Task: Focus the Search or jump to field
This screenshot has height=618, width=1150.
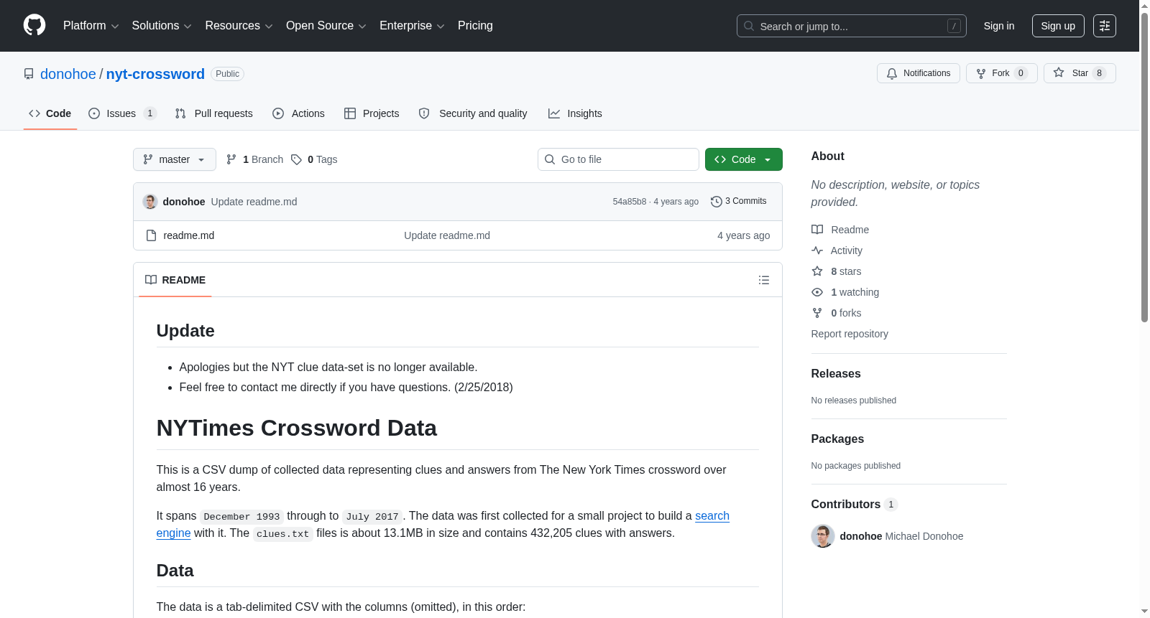Action: pyautogui.click(x=852, y=26)
